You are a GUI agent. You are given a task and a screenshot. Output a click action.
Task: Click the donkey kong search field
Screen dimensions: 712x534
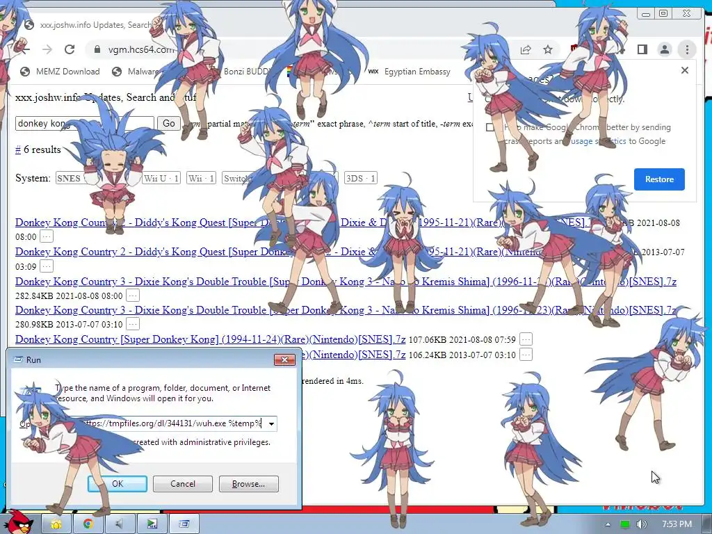(x=84, y=124)
